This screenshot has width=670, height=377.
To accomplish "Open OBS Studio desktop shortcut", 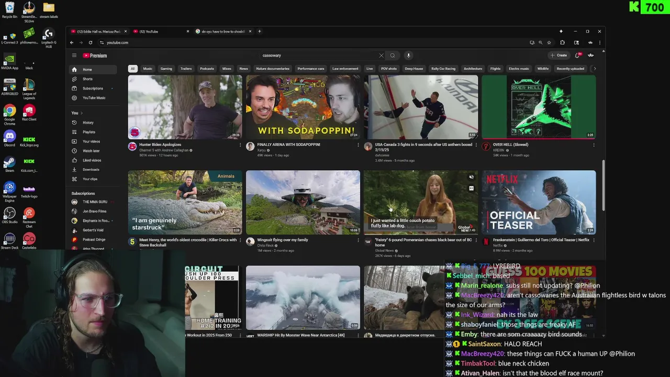I will click(x=9, y=215).
